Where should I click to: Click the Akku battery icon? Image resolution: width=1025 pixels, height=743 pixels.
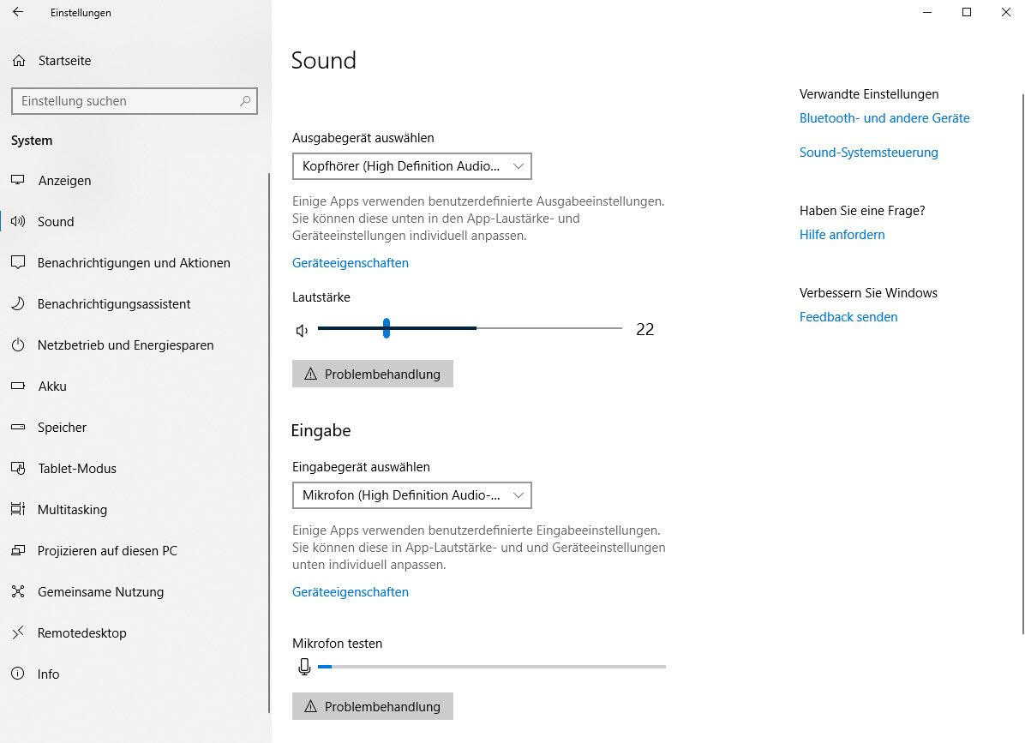click(18, 386)
